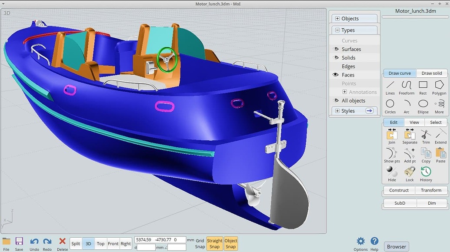Click the Join edit tool
This screenshot has height=252, width=450.
click(392, 136)
